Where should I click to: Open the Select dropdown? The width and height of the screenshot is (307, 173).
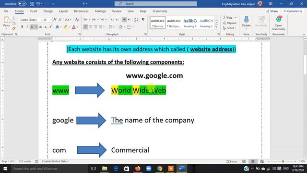tap(230, 28)
